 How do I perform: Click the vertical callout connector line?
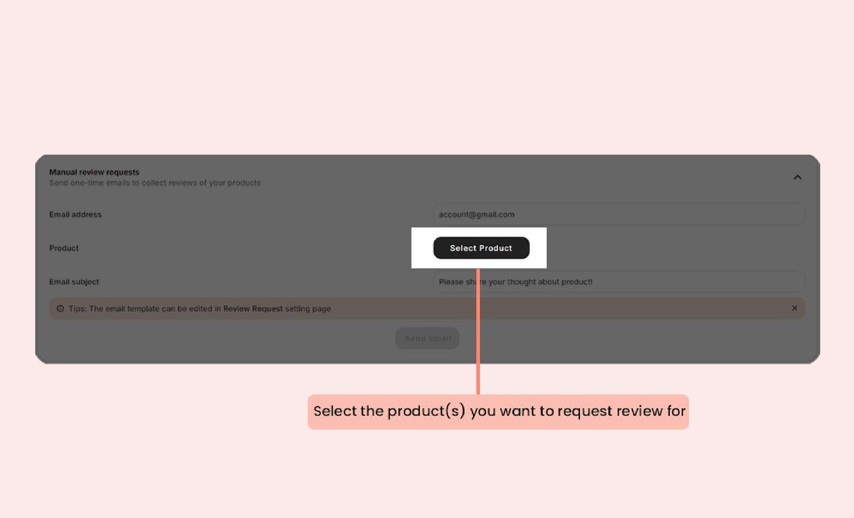click(x=478, y=355)
